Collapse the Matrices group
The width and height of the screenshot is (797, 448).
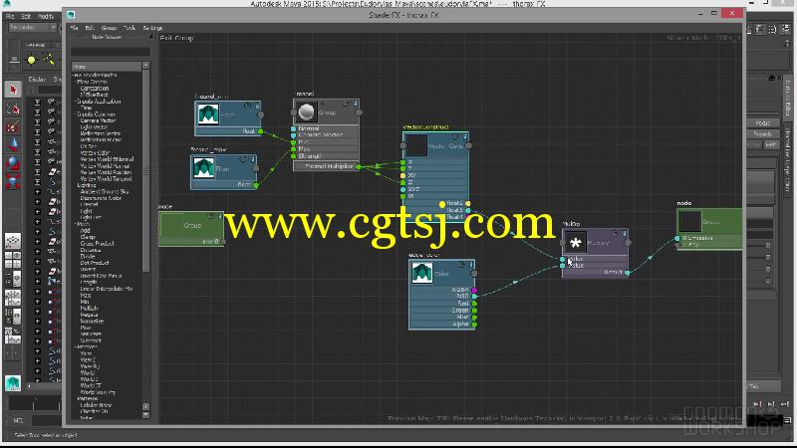point(76,346)
